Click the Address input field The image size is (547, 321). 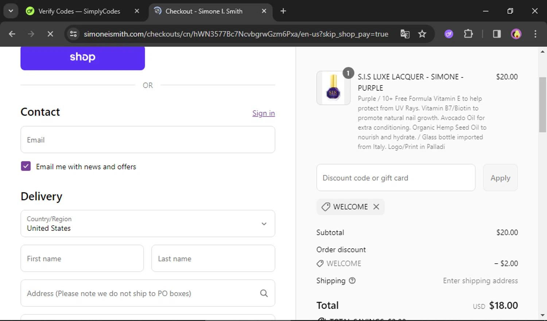coord(148,293)
